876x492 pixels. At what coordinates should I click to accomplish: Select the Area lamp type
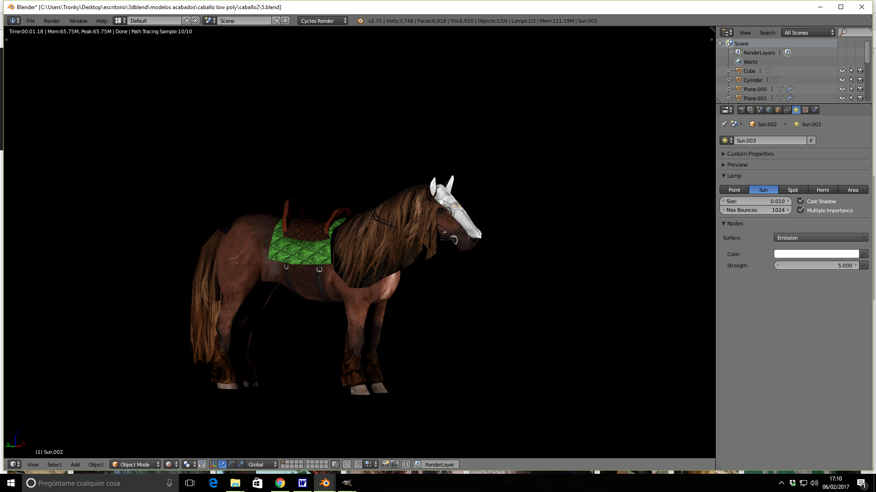click(853, 190)
